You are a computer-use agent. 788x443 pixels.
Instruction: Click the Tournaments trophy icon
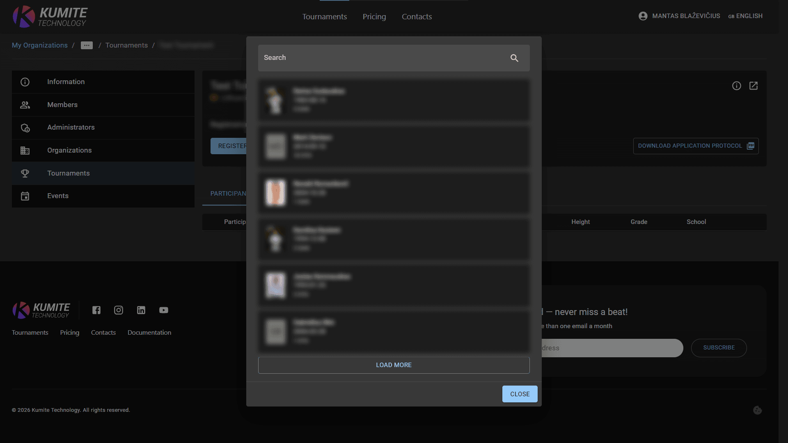point(25,173)
